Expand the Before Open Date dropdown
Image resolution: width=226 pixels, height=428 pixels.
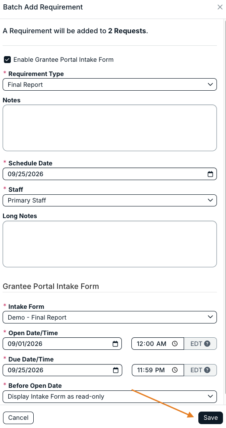(110, 396)
